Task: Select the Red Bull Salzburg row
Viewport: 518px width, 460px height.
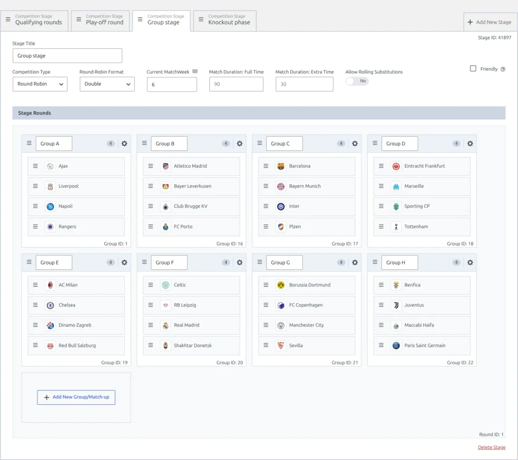Action: 76,346
